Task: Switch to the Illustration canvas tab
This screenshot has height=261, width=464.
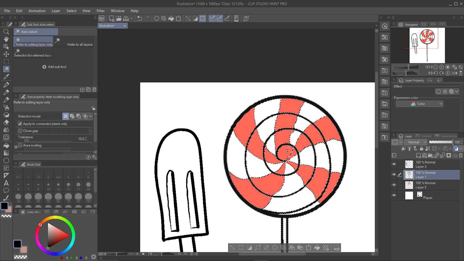Action: pos(113,26)
